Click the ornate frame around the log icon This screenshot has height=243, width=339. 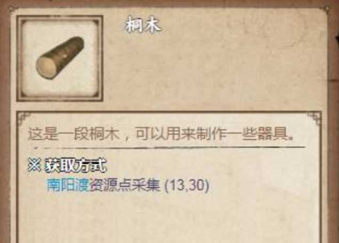point(60,58)
